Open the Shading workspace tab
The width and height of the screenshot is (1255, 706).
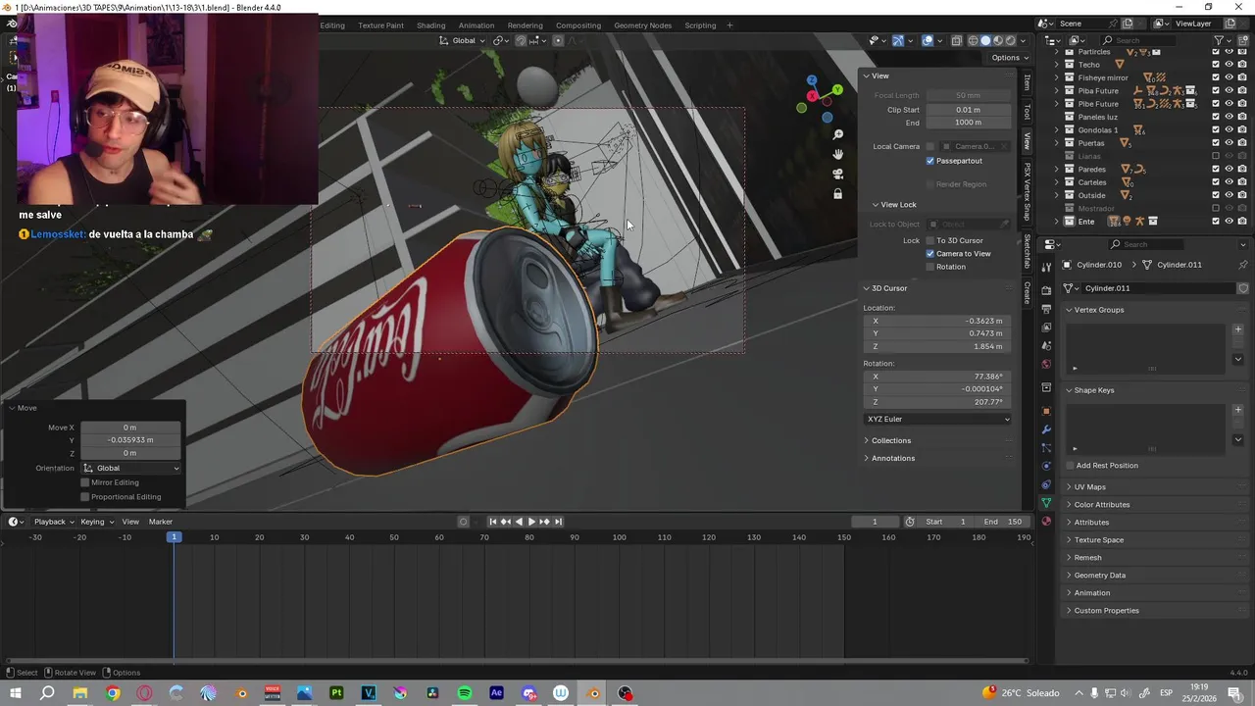pyautogui.click(x=430, y=25)
